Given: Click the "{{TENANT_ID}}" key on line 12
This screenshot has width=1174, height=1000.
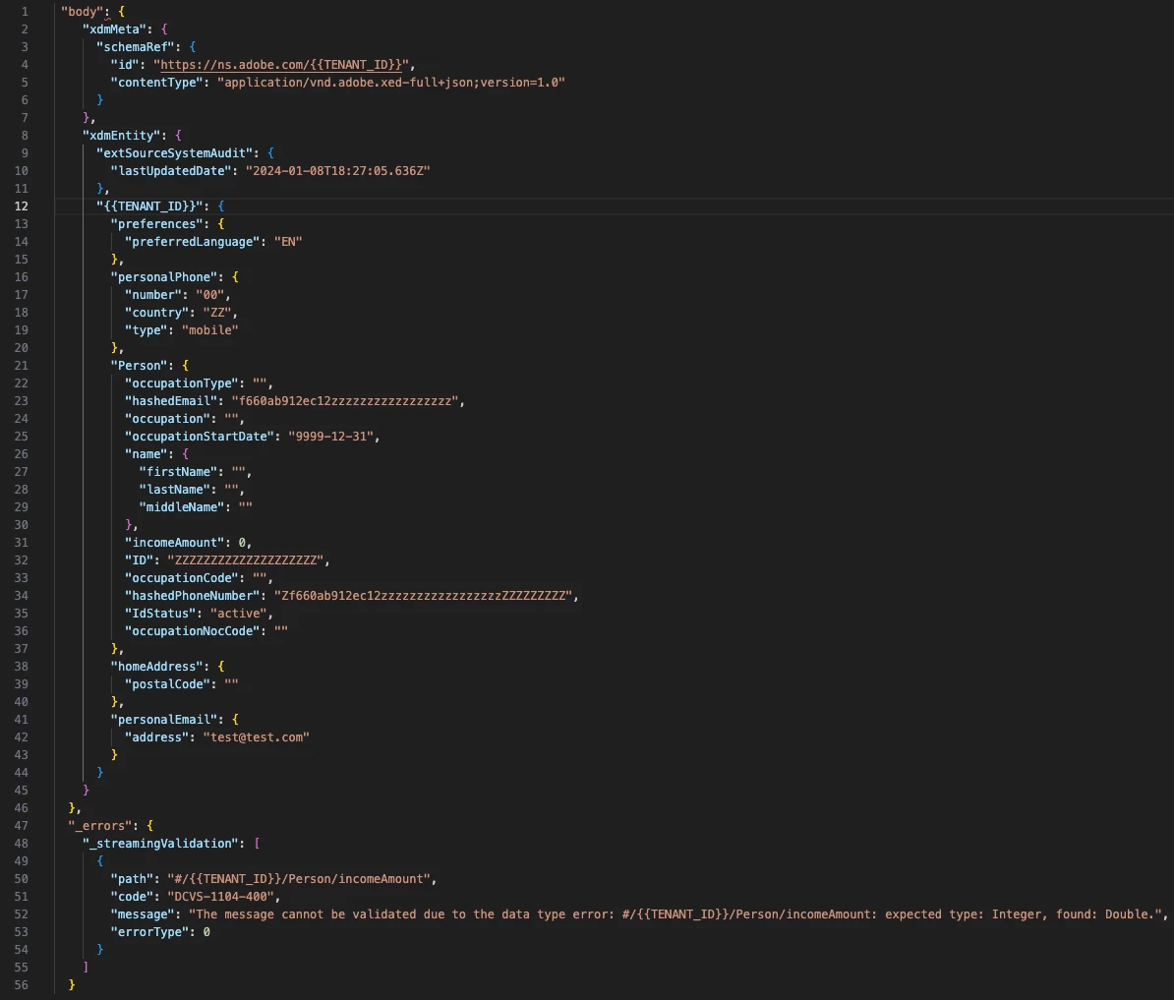Looking at the screenshot, I should 149,206.
